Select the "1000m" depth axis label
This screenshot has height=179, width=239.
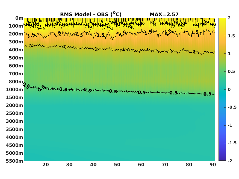coord(14,89)
